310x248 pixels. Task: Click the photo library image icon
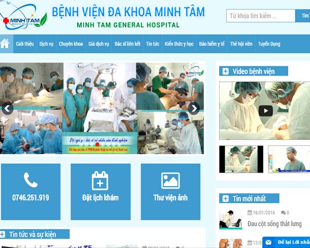(x=170, y=181)
